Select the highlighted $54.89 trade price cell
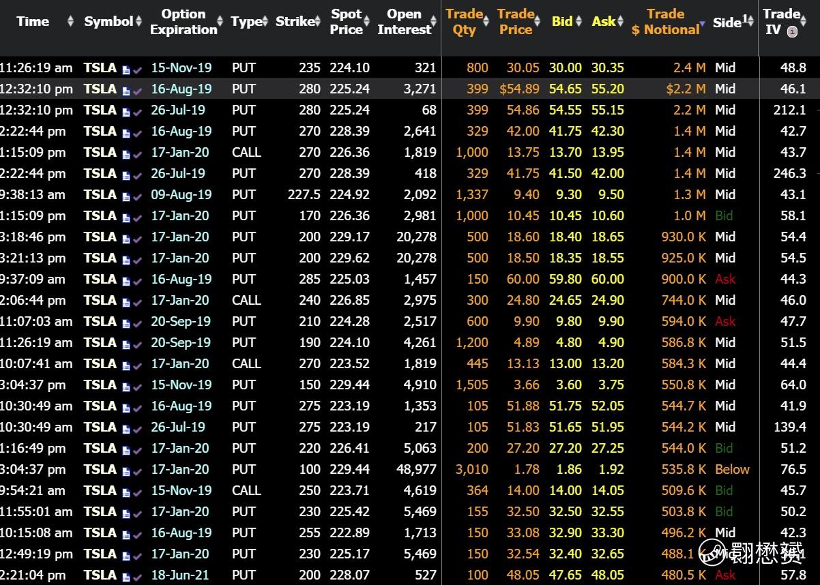Screen dimensions: 820x585 (519, 89)
